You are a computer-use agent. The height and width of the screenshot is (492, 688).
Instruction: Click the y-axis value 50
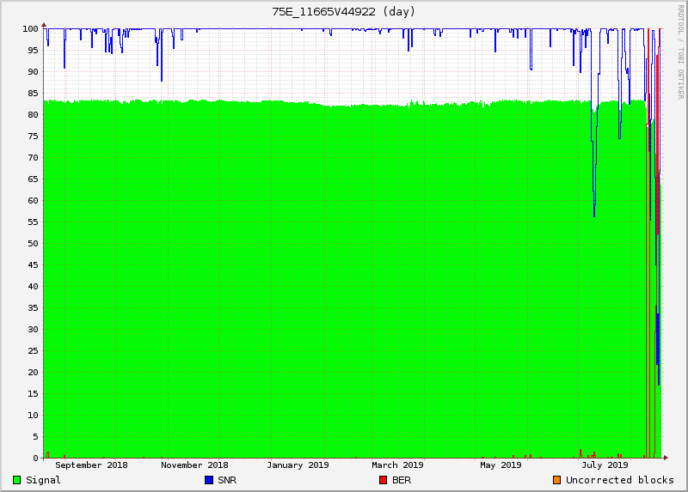pos(33,244)
